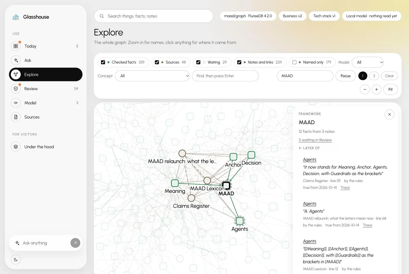
Task: Click the Explore graph icon
Action: click(16, 75)
